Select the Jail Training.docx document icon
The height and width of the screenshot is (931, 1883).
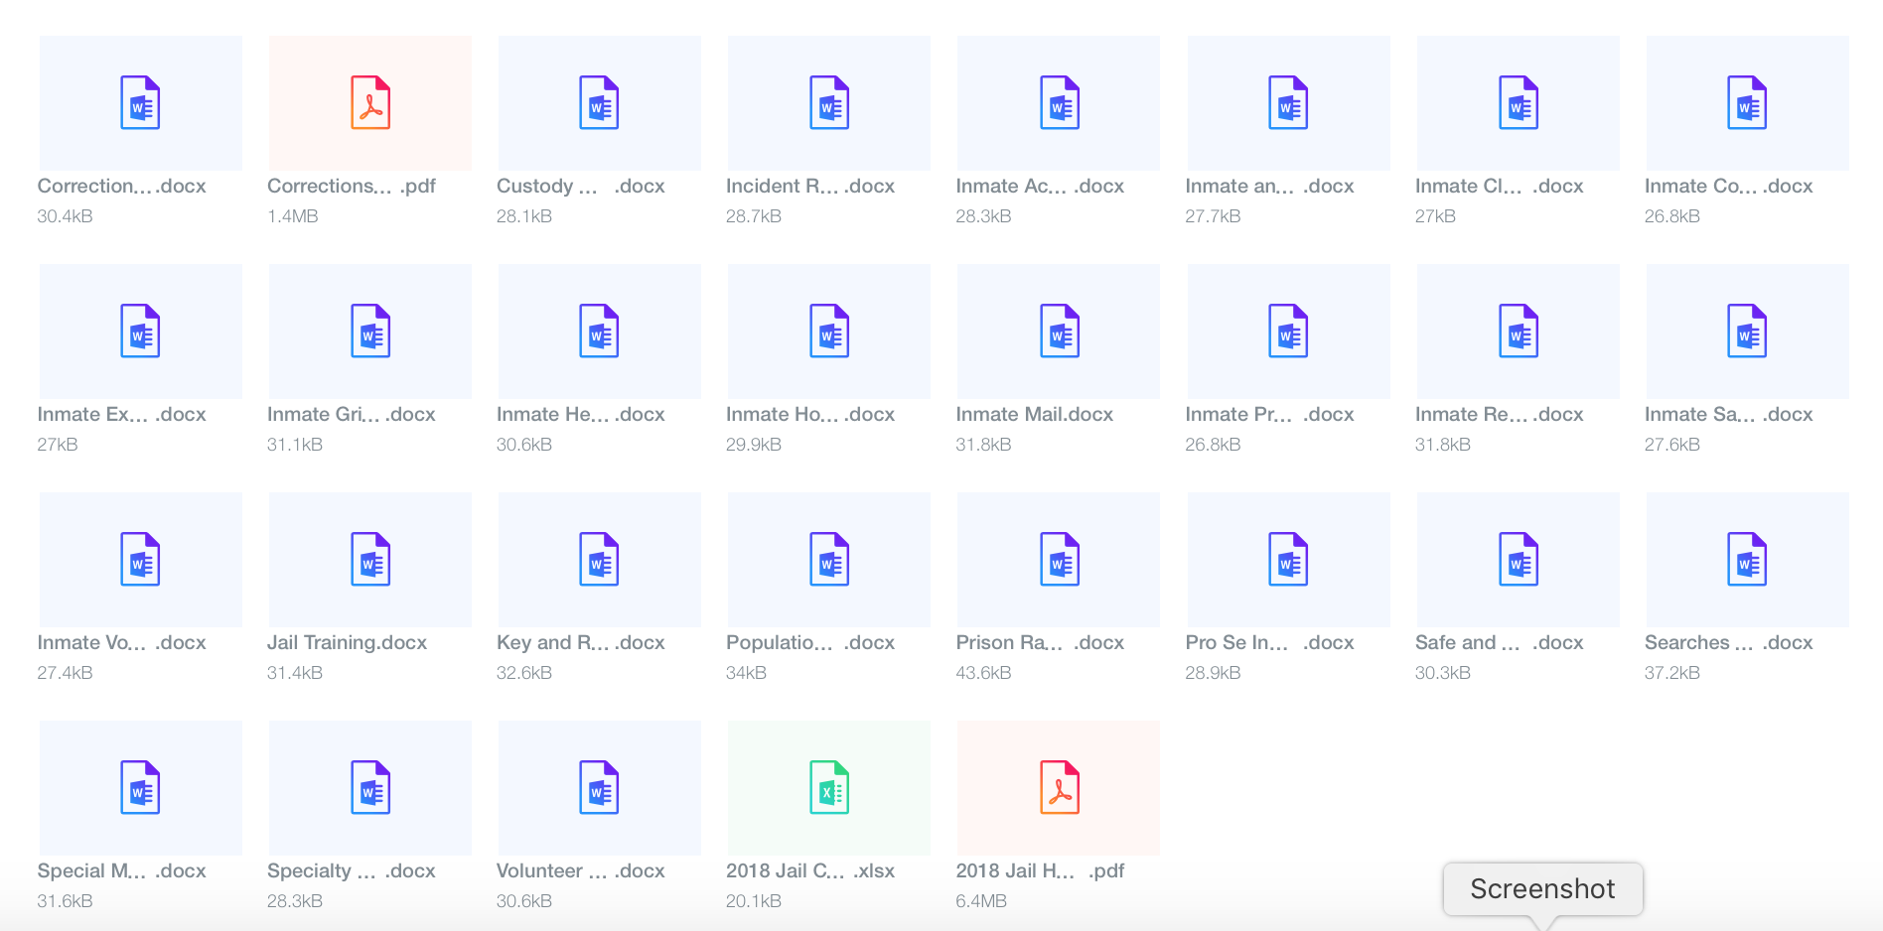tap(370, 560)
